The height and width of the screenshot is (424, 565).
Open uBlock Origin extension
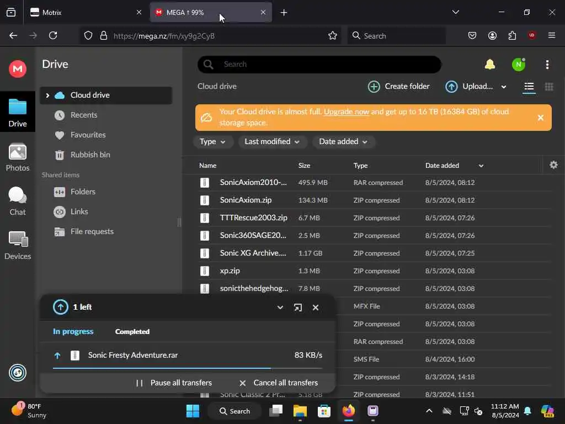point(531,36)
